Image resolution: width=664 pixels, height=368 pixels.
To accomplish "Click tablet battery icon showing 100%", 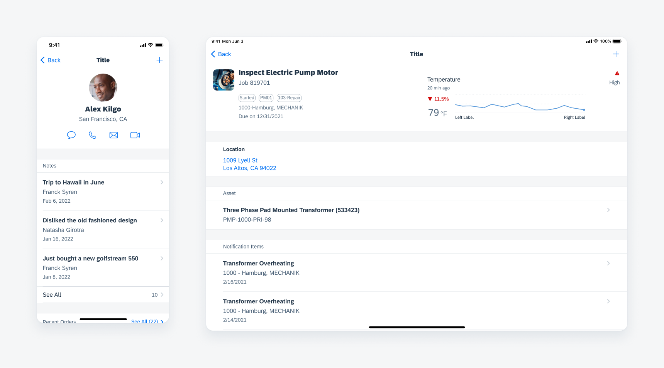I will pyautogui.click(x=617, y=41).
